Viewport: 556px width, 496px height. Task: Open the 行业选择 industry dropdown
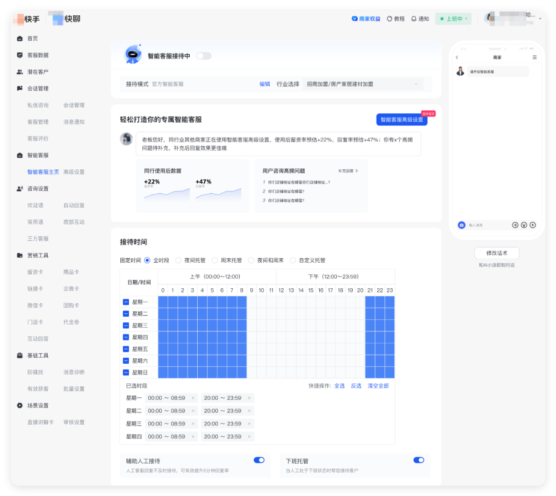(x=363, y=84)
